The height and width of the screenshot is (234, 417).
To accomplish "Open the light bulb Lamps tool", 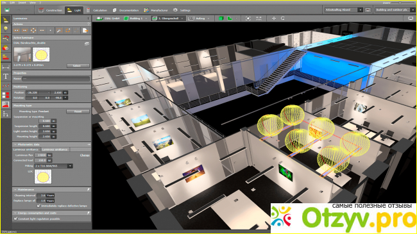I will click(6, 29).
